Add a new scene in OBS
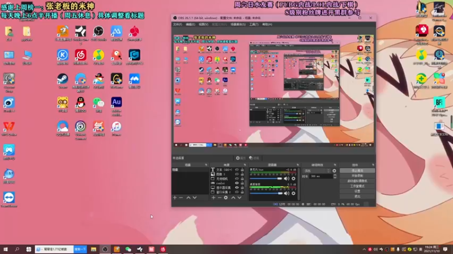The height and width of the screenshot is (254, 453). point(175,198)
